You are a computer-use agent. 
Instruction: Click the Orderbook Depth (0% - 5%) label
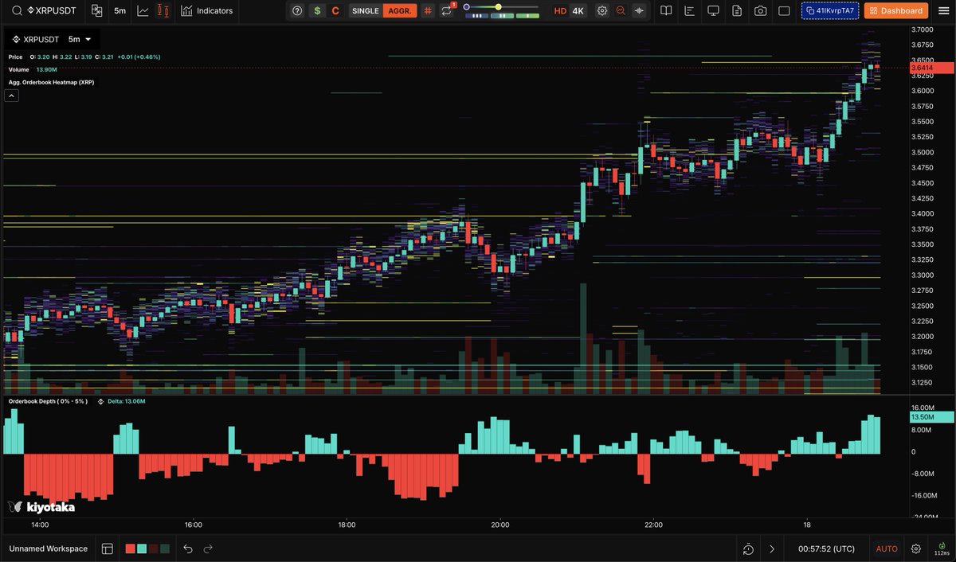[x=48, y=401]
